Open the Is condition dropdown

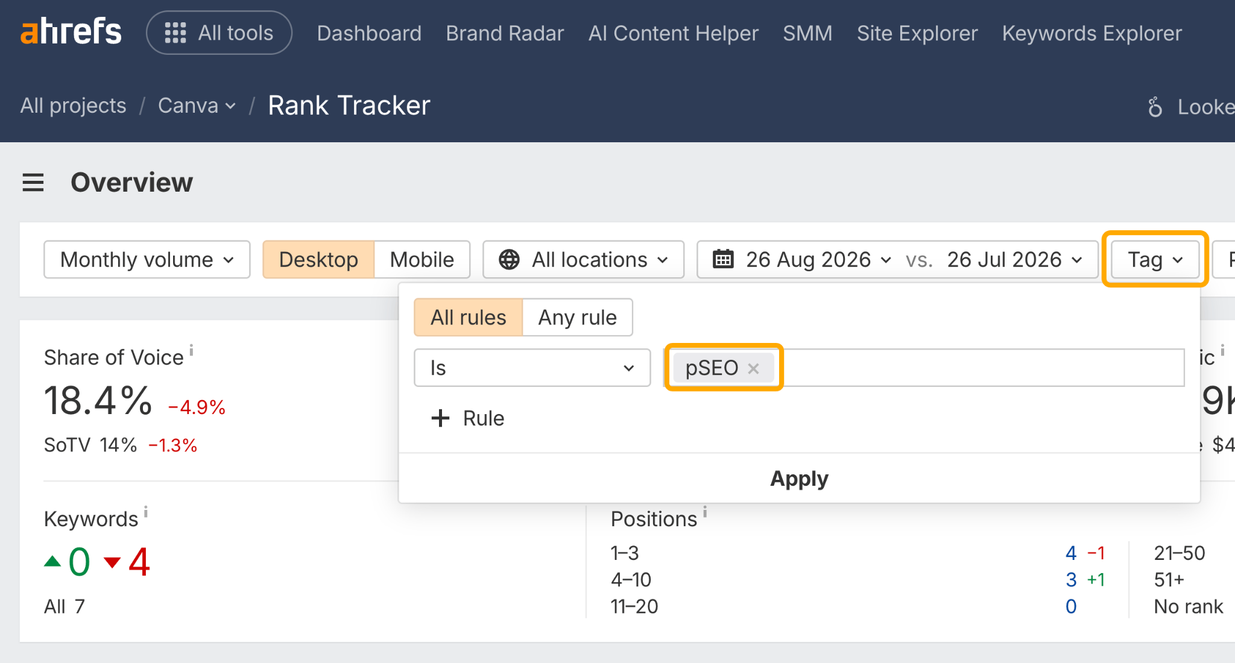pos(532,368)
